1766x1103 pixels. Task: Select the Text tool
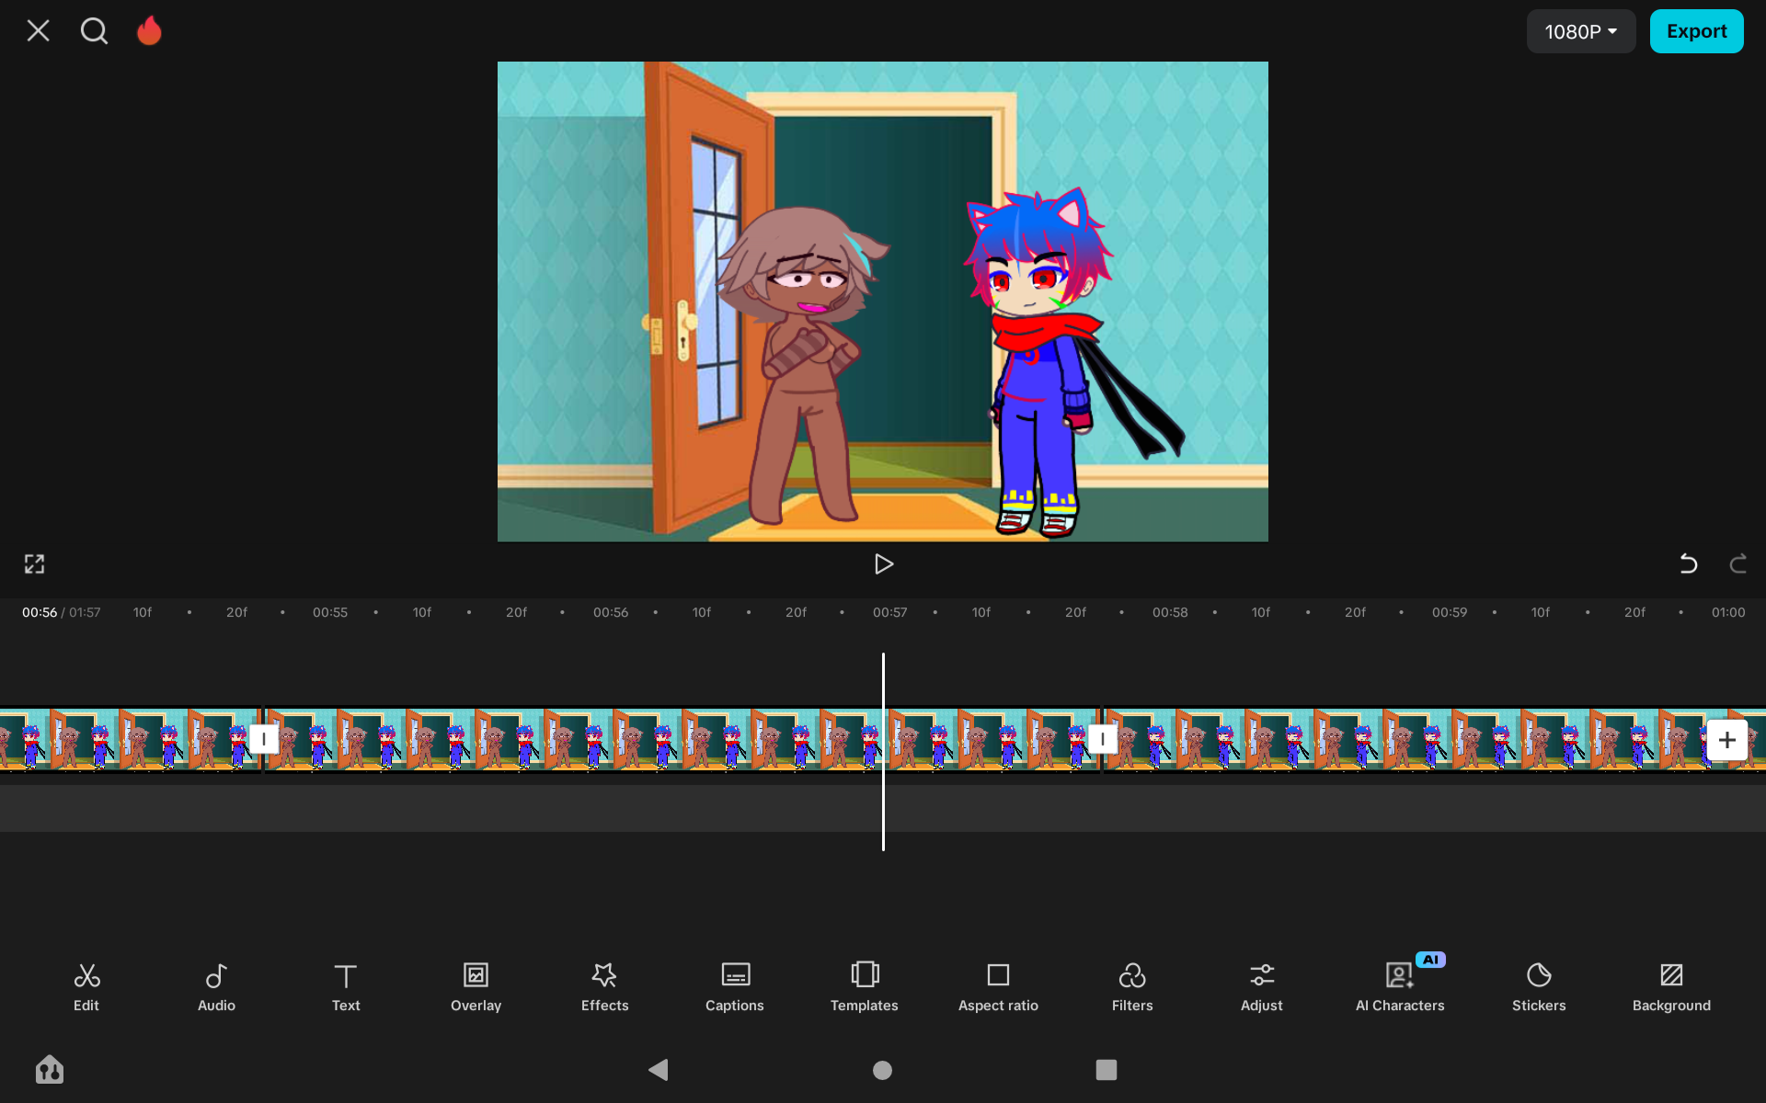click(346, 986)
